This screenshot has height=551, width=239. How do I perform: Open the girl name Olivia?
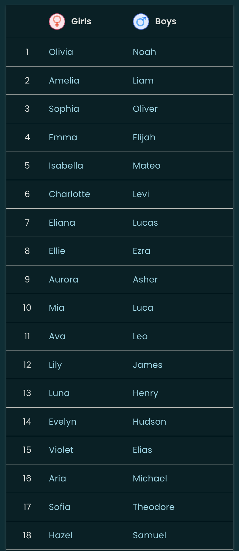(61, 52)
